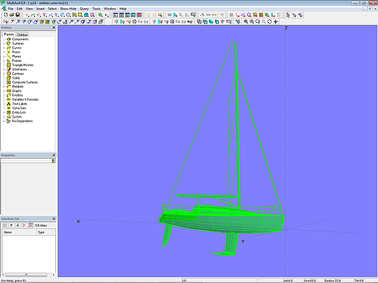Choose the arrow Select mode pointer

pos(288,15)
